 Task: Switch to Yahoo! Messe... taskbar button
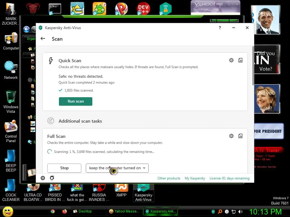point(124,211)
